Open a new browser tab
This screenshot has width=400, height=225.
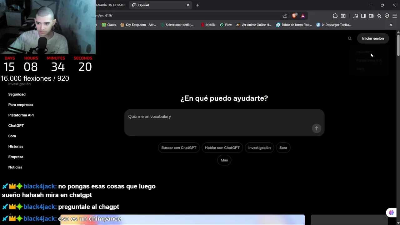[x=197, y=5]
